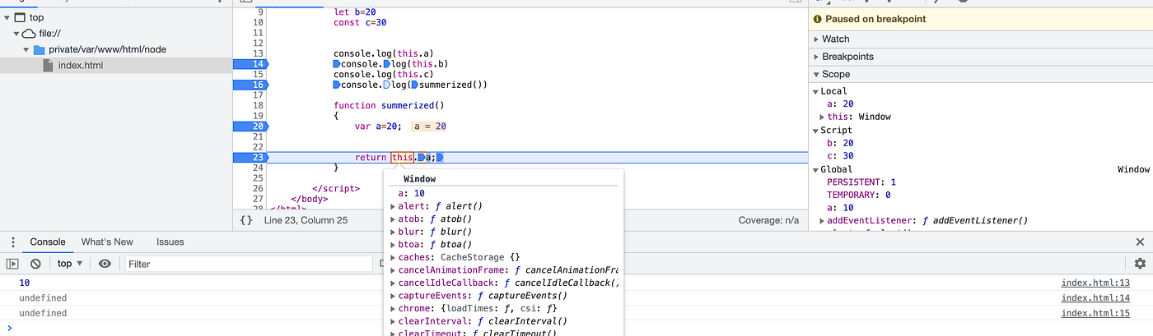Click the private/var/www/html/node folder icon
1153x336 pixels.
click(39, 49)
